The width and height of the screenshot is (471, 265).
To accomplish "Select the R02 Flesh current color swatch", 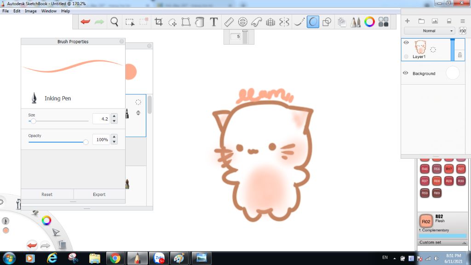I will pyautogui.click(x=426, y=221).
